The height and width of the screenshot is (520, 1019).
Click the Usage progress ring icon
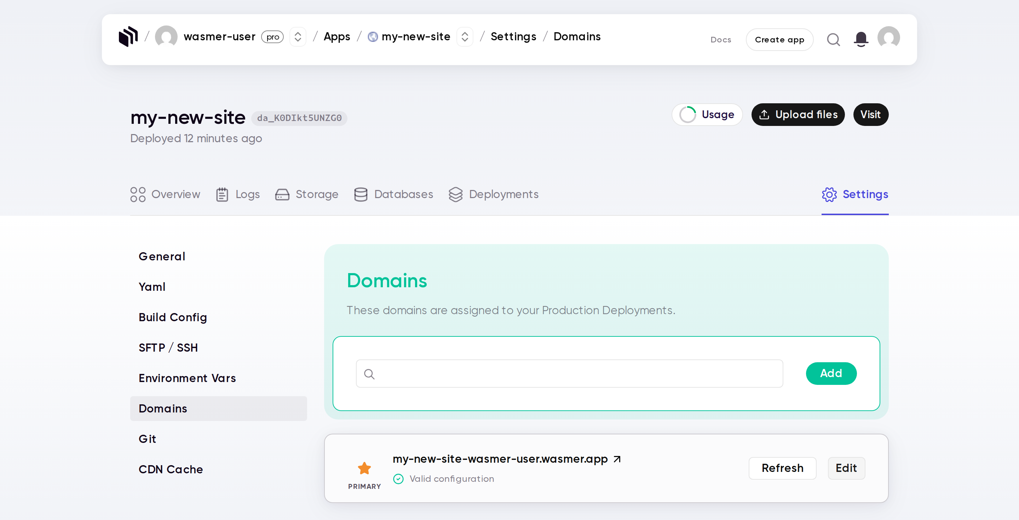(687, 115)
